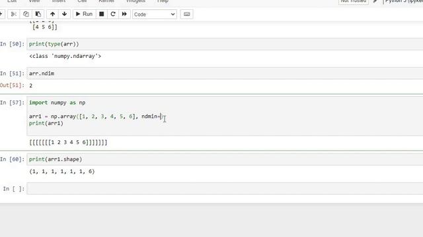This screenshot has height=237, width=423.
Task: Open the cell type Code dropdown
Action: (x=155, y=14)
